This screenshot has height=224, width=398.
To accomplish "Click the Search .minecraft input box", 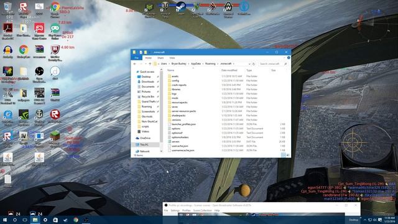I will pyautogui.click(x=273, y=63).
